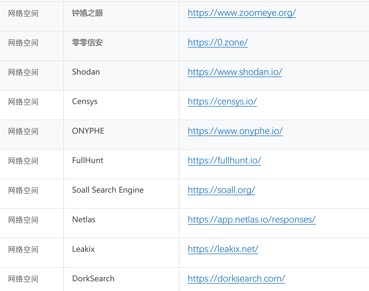The height and width of the screenshot is (291, 369).
Task: Click the ONYPHE table cell
Action: pos(88,131)
